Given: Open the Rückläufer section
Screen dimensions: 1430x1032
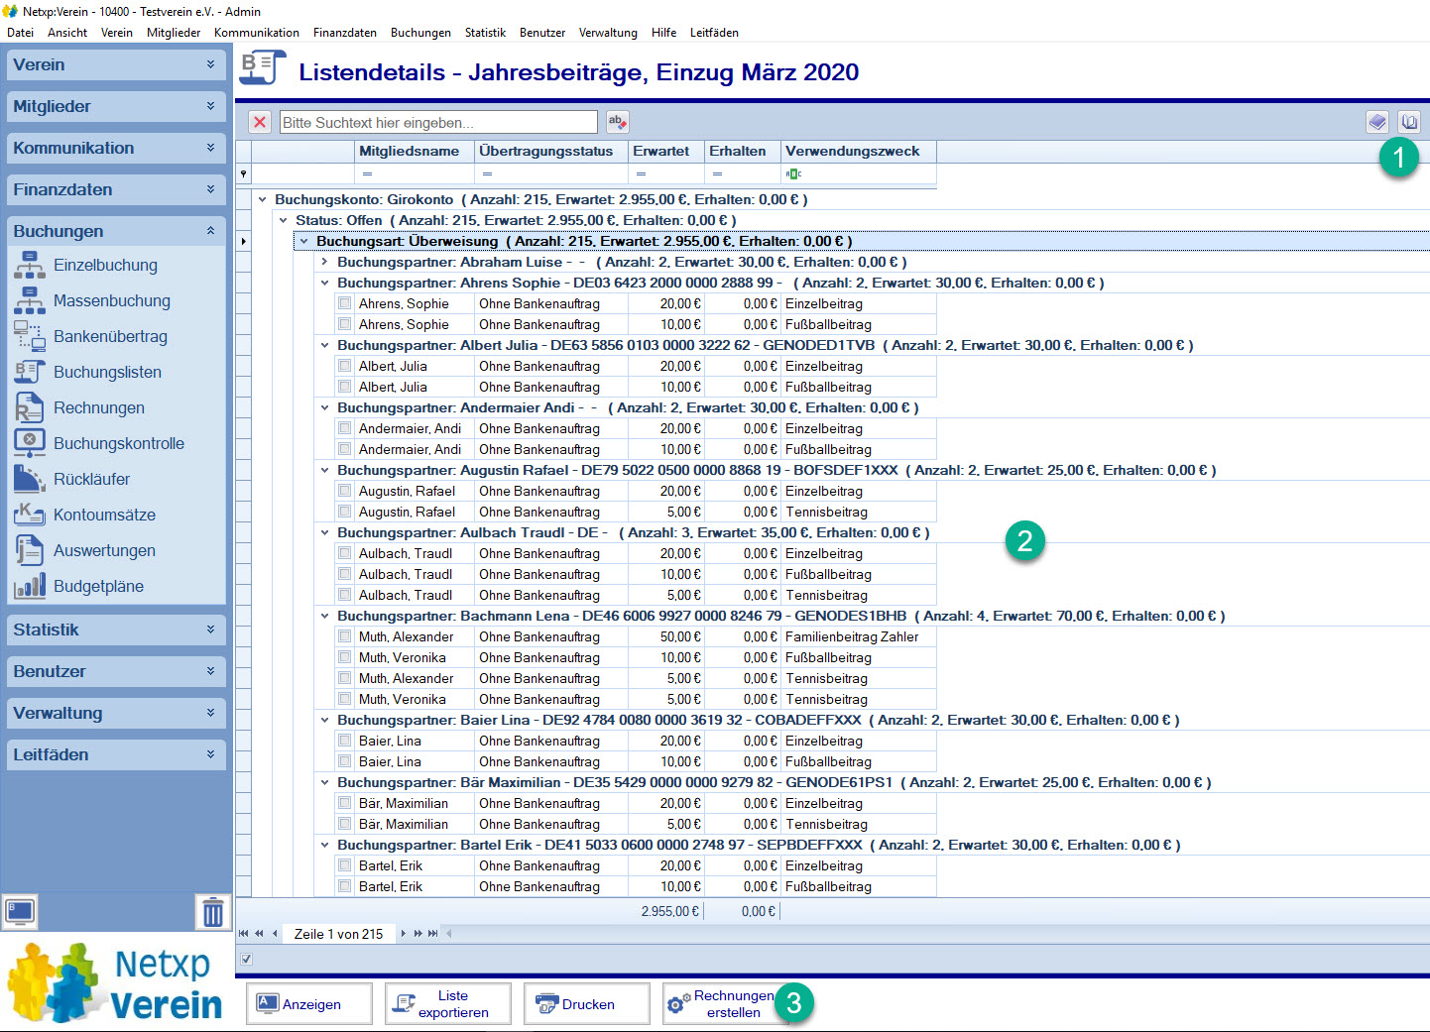Looking at the screenshot, I should click(91, 480).
